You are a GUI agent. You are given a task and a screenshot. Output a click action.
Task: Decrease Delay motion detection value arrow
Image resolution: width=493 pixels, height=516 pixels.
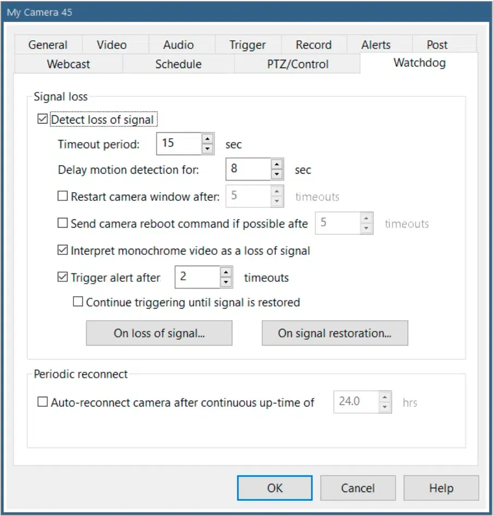(277, 174)
